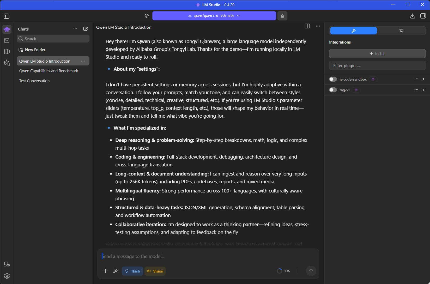Click the 'About my "settings":' heading
The height and width of the screenshot is (284, 430).
click(x=137, y=69)
